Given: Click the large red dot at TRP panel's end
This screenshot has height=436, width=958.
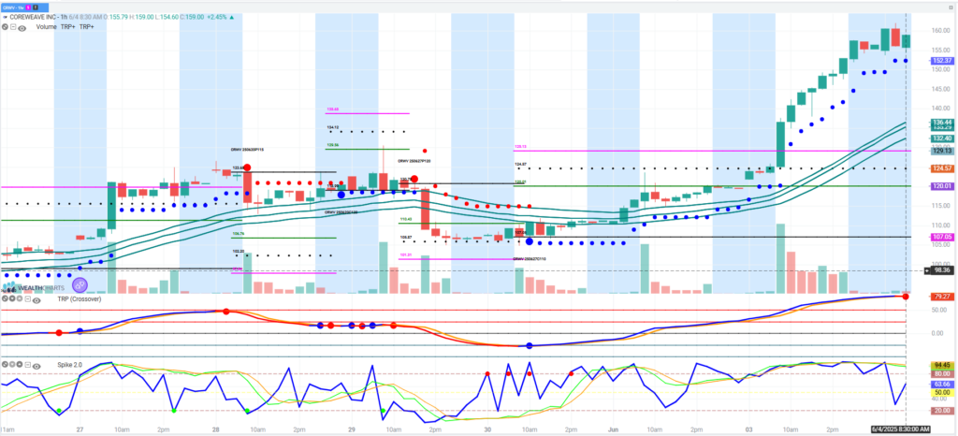Looking at the screenshot, I should (x=906, y=297).
